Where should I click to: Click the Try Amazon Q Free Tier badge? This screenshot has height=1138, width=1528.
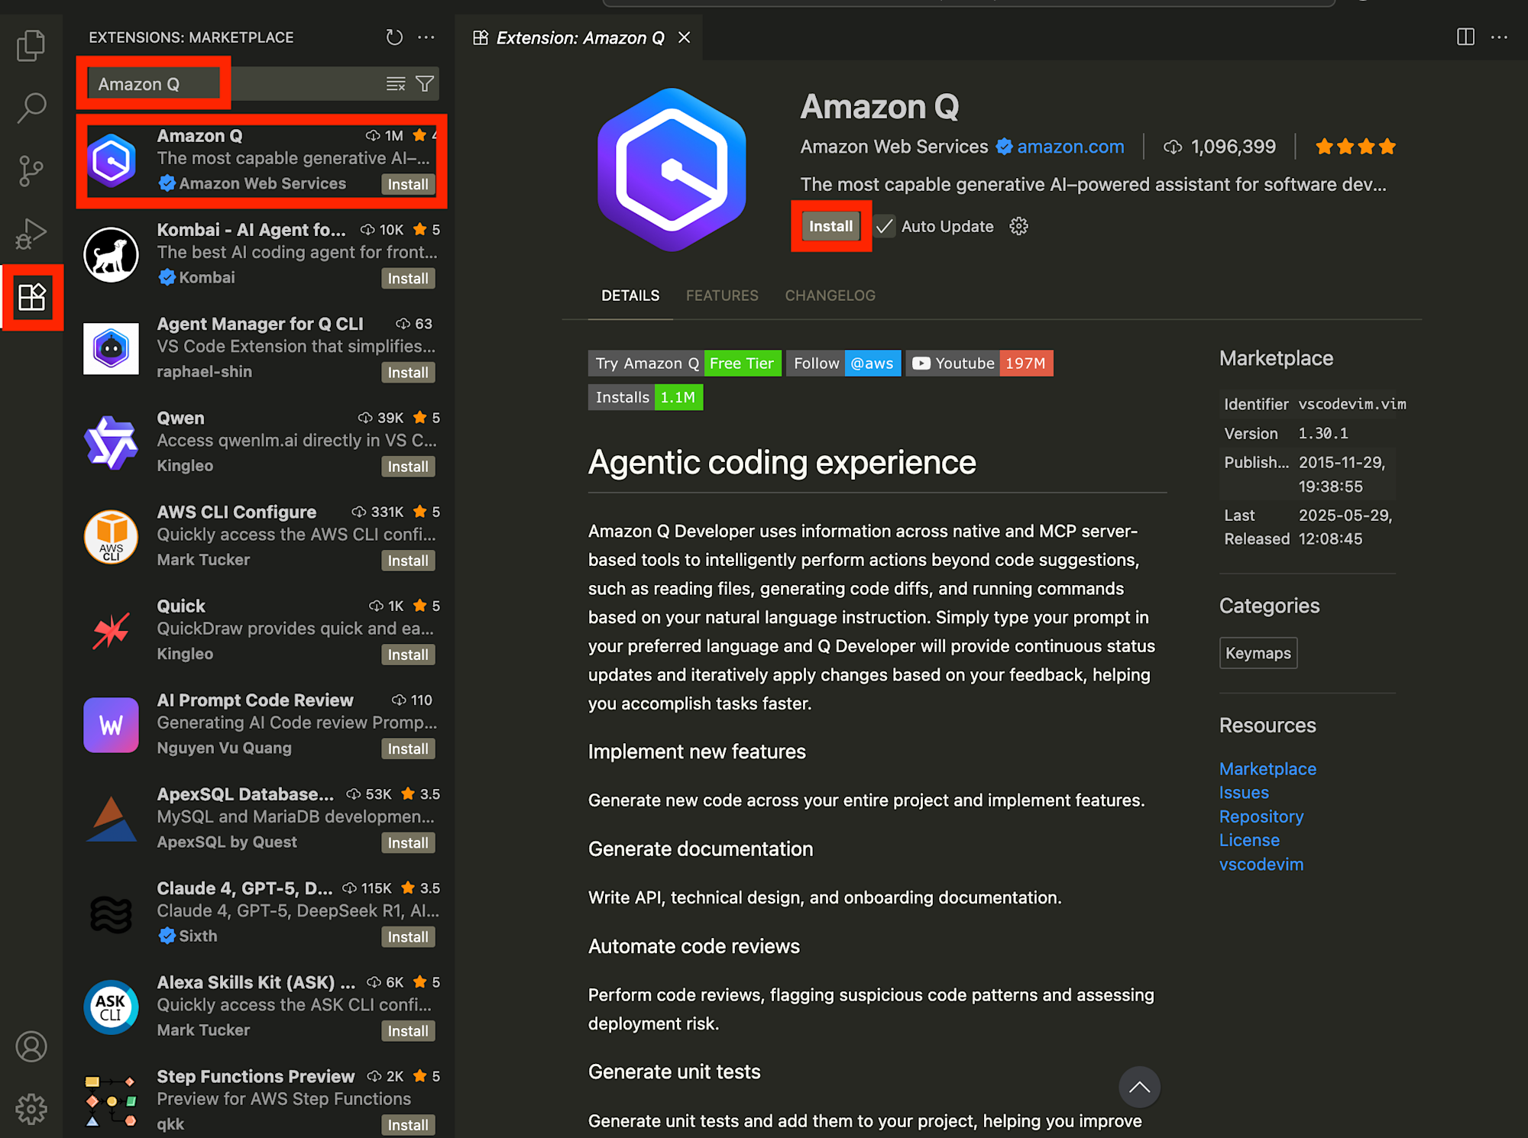click(685, 364)
